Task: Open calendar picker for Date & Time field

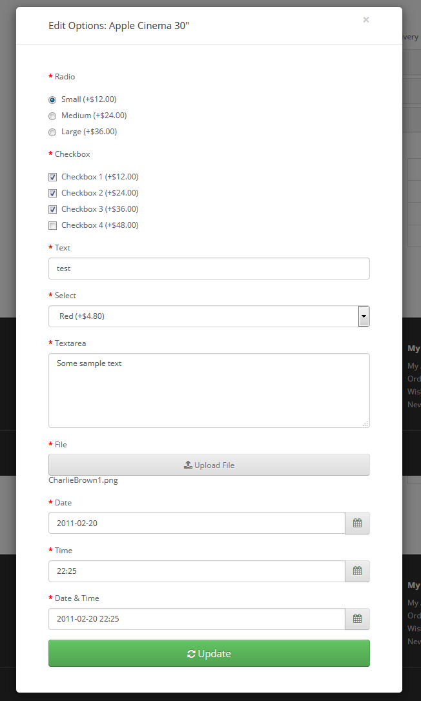Action: (x=357, y=619)
